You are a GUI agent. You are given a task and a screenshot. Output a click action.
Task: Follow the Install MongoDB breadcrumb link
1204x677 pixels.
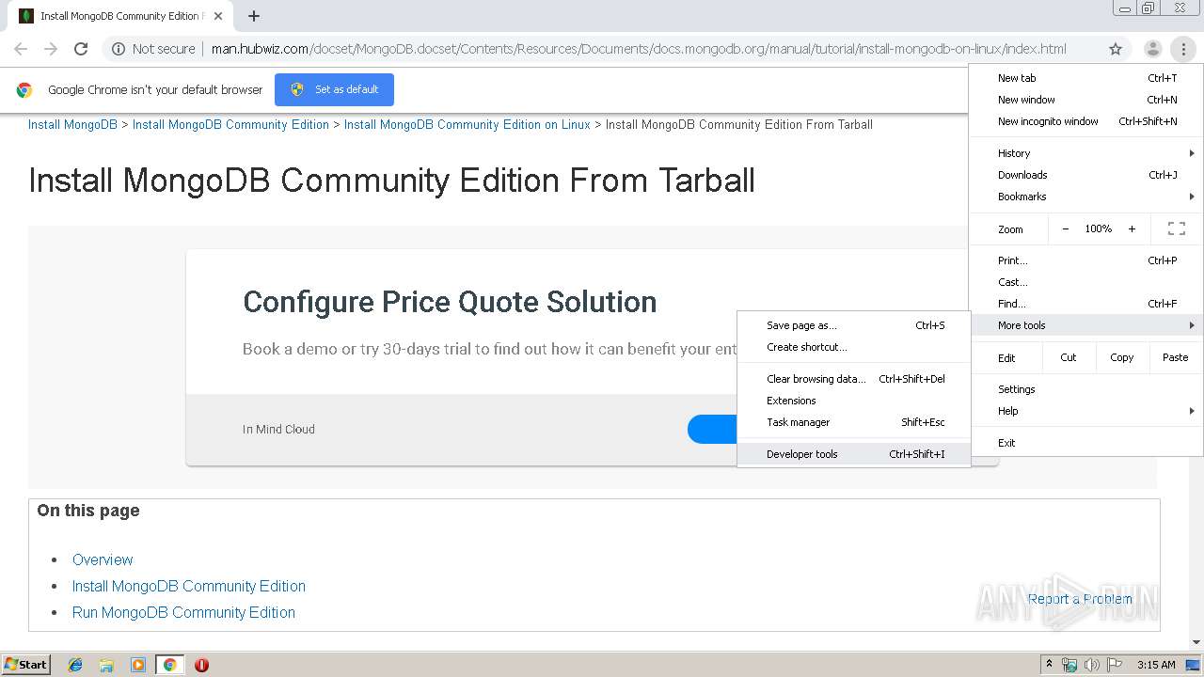pos(72,124)
